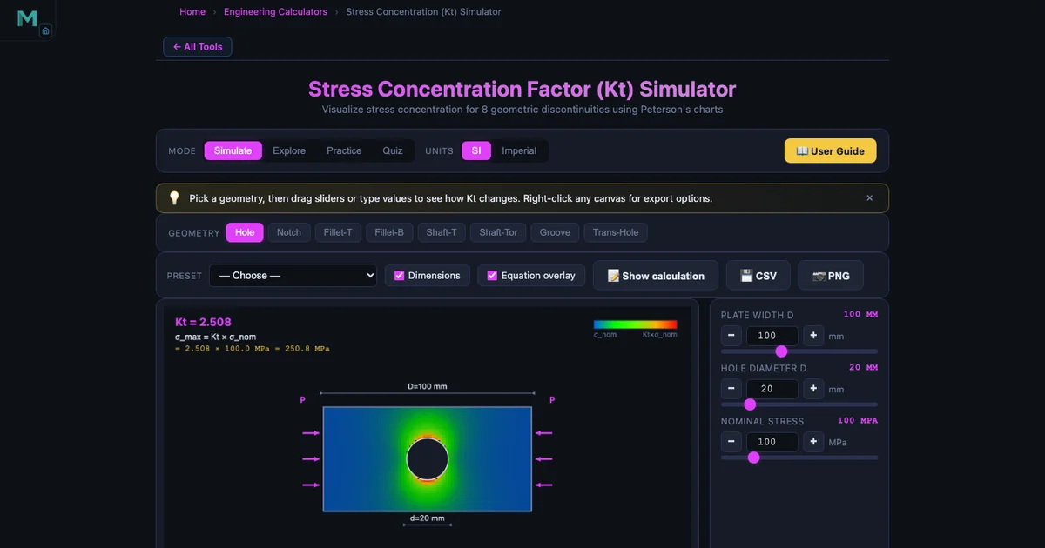Image resolution: width=1045 pixels, height=548 pixels.
Task: Toggle the Equation overlay checkbox
Action: 492,276
